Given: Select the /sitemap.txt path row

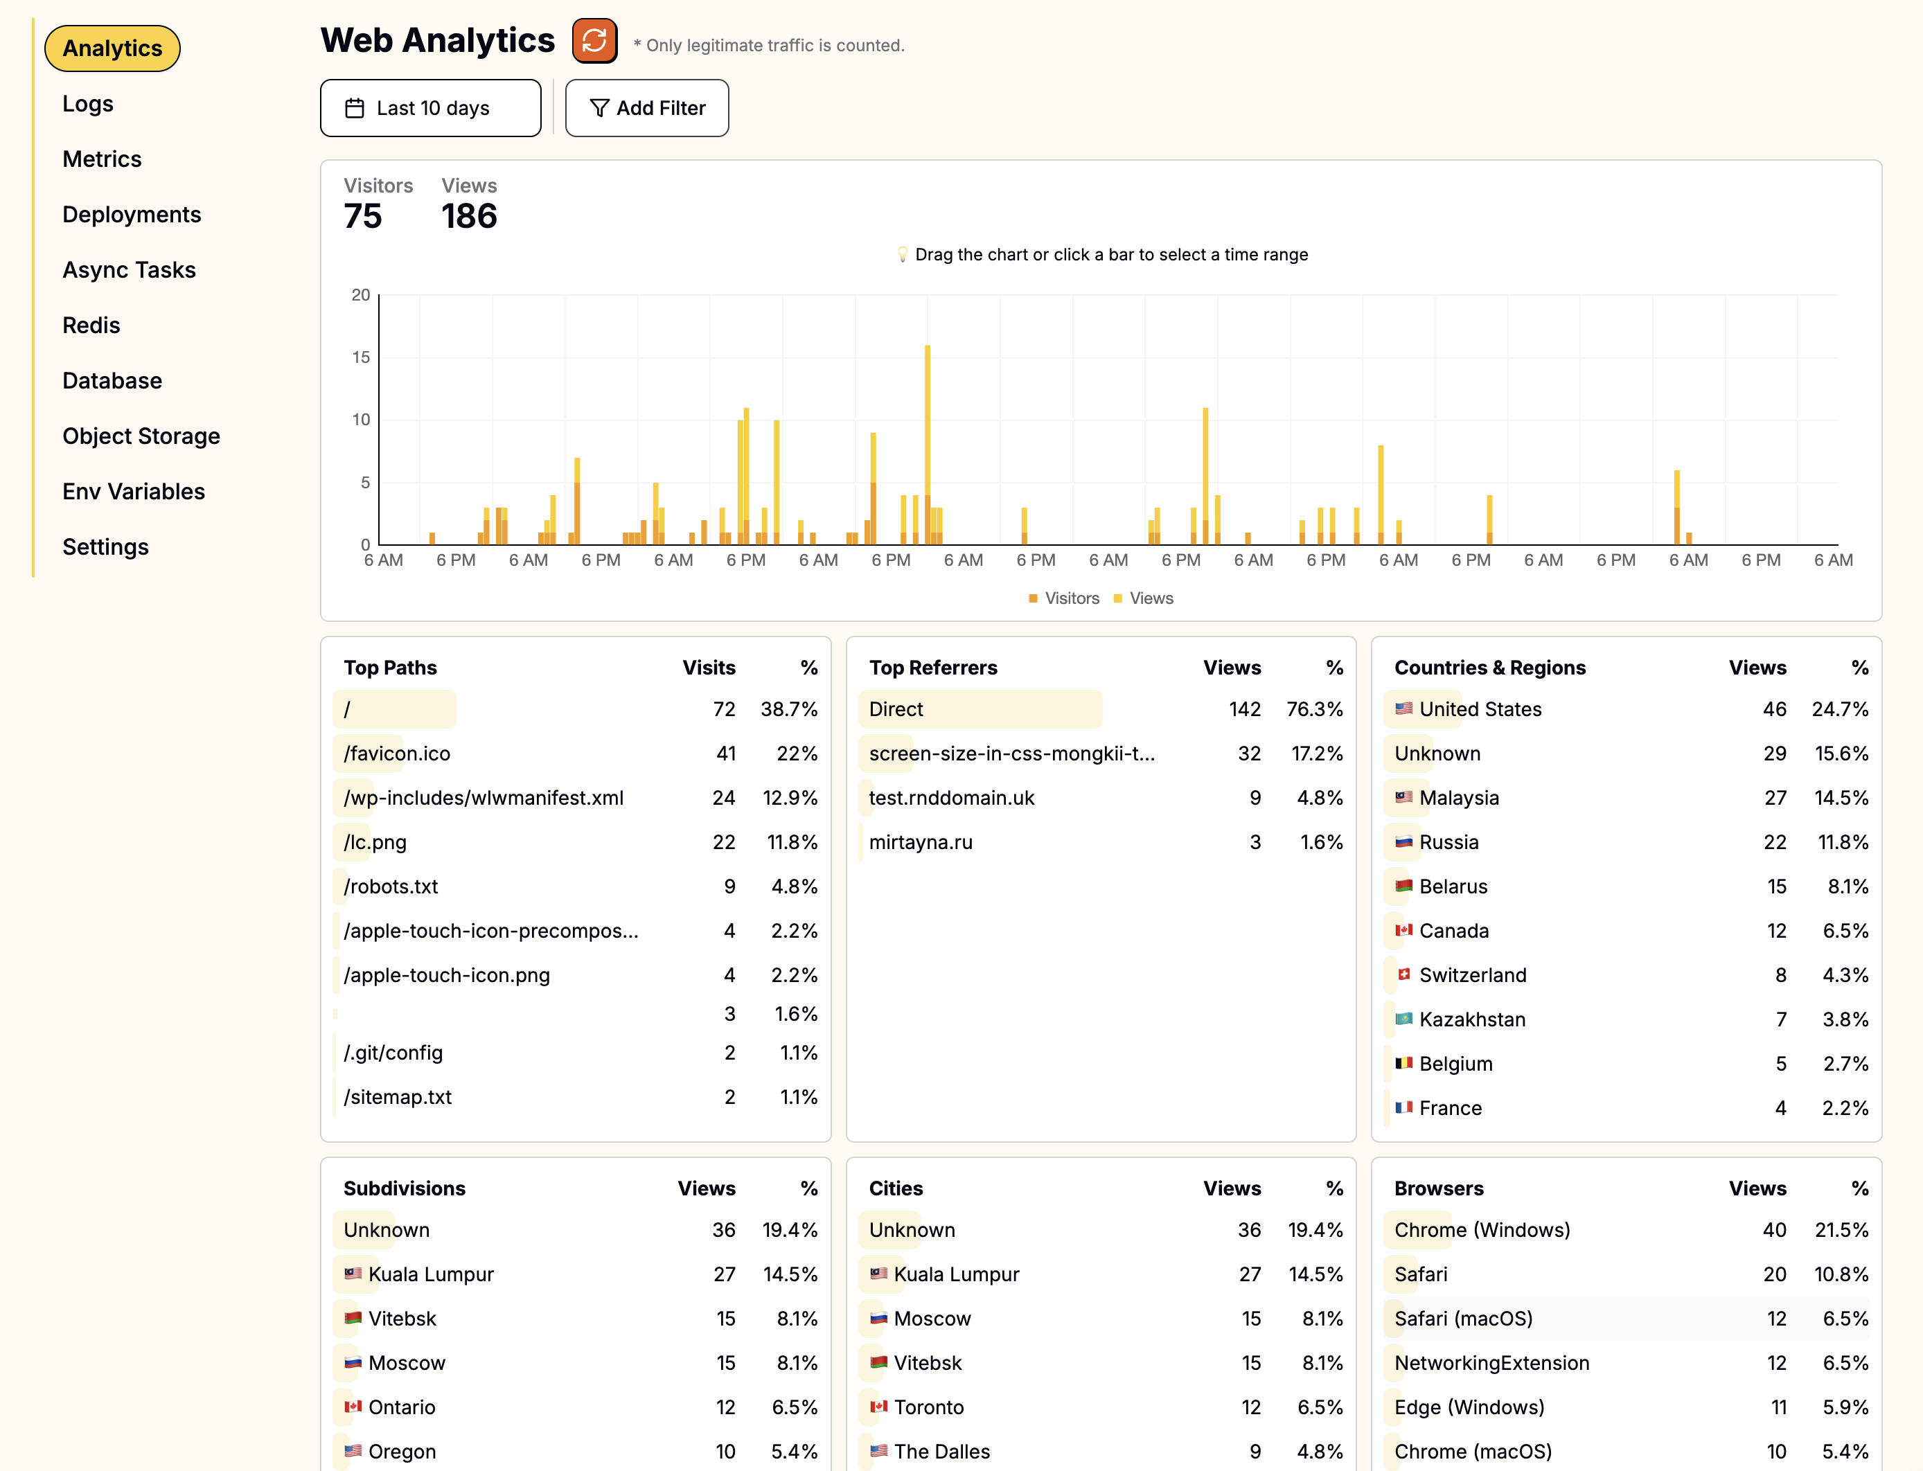Looking at the screenshot, I should point(576,1096).
